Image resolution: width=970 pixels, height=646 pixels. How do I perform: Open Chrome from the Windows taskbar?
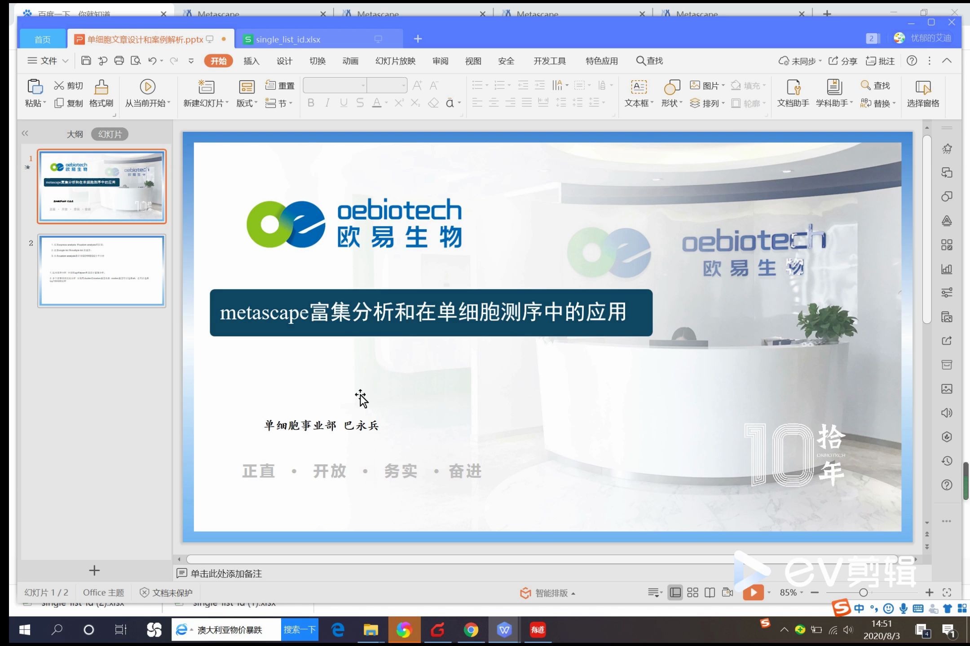(x=471, y=630)
